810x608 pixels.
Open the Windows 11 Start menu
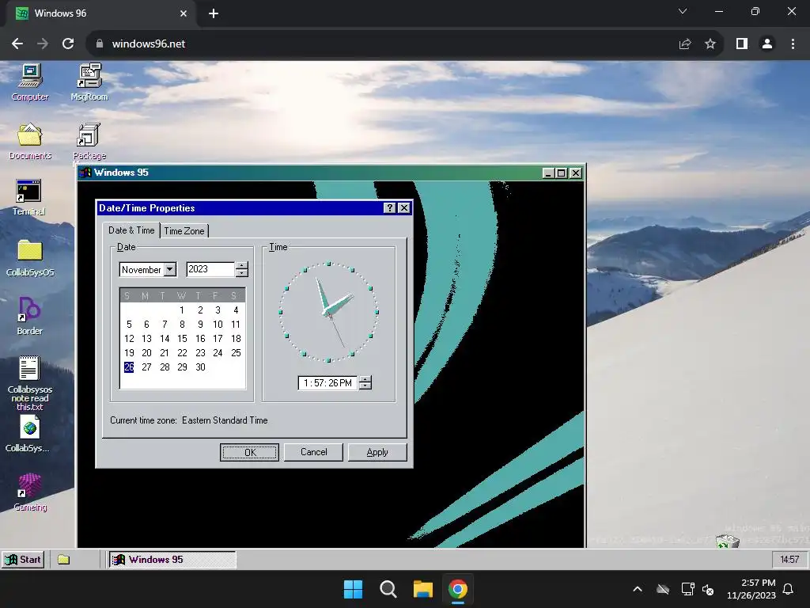(354, 589)
